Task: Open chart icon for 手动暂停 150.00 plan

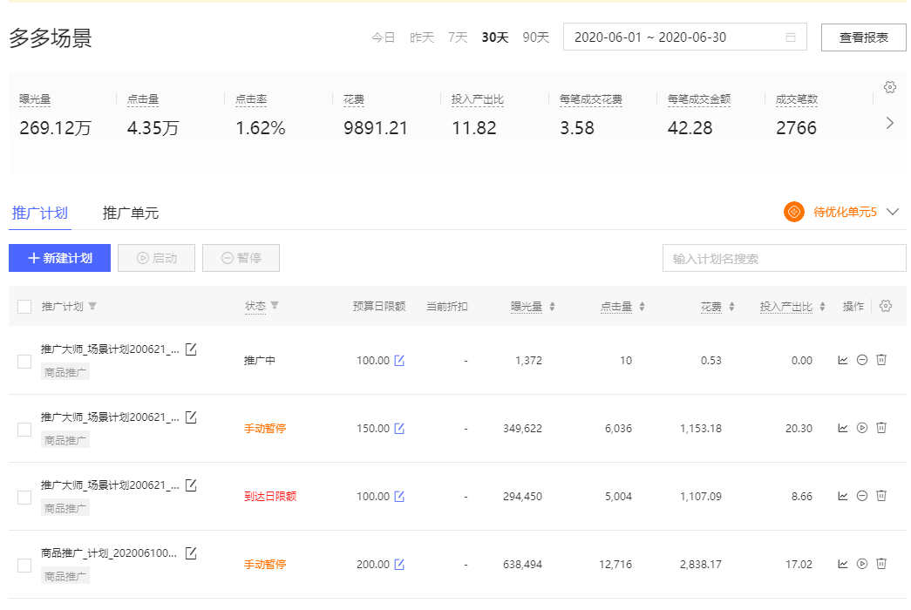Action: point(843,428)
